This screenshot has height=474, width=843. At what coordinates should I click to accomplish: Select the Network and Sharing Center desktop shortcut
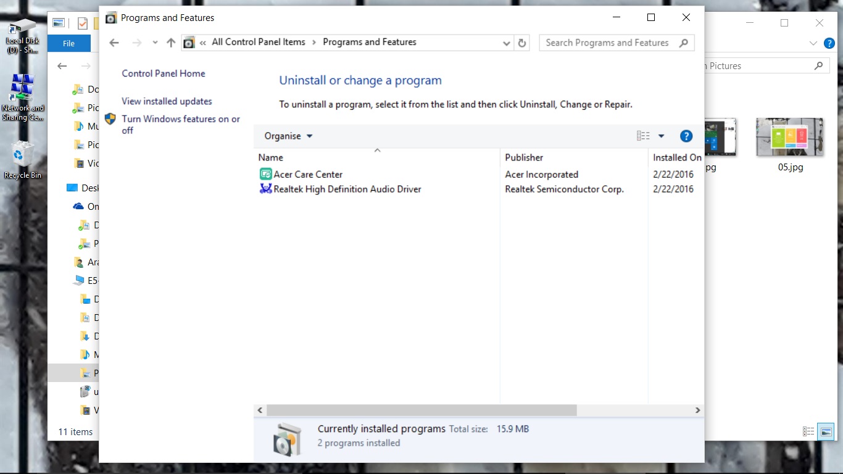23,98
